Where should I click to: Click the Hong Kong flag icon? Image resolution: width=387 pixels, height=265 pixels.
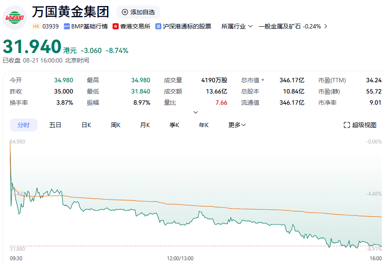(x=116, y=26)
